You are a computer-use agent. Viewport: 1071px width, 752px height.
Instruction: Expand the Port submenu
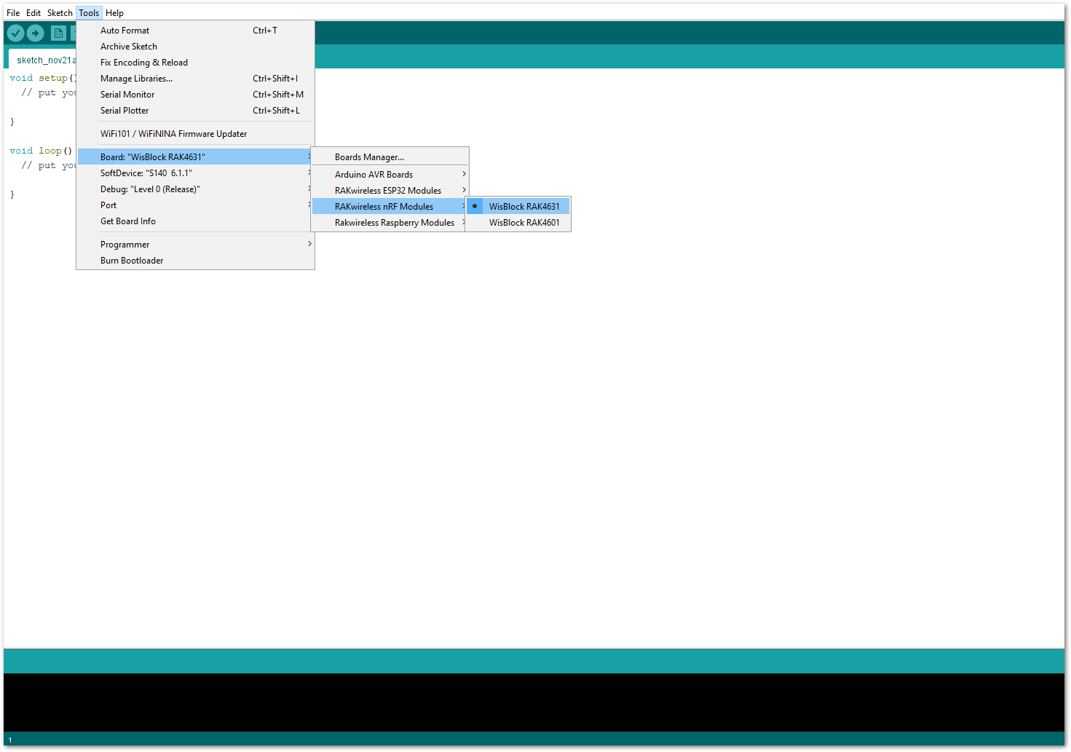pos(195,205)
